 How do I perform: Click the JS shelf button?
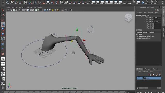61,2
